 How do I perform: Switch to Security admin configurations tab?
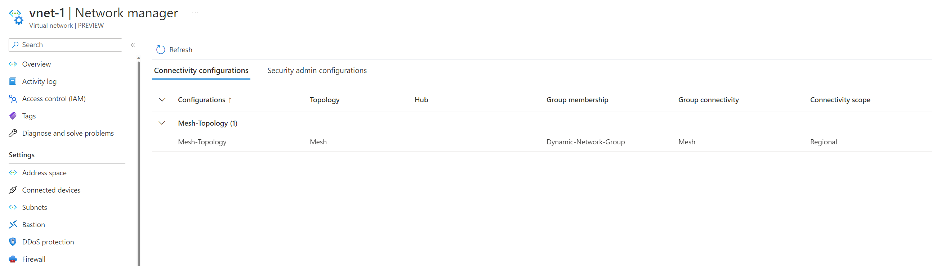pyautogui.click(x=317, y=71)
